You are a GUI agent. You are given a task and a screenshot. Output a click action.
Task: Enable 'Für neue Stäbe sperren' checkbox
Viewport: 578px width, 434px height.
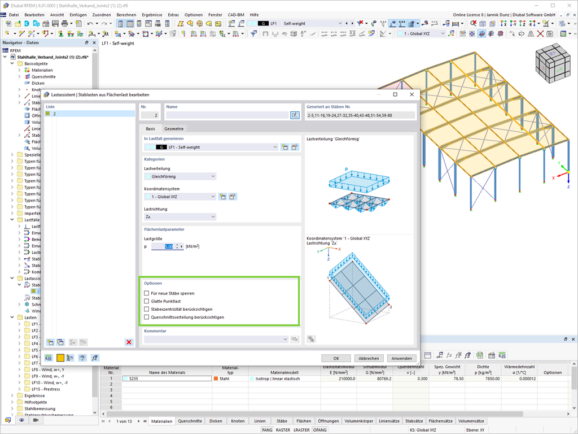click(147, 293)
